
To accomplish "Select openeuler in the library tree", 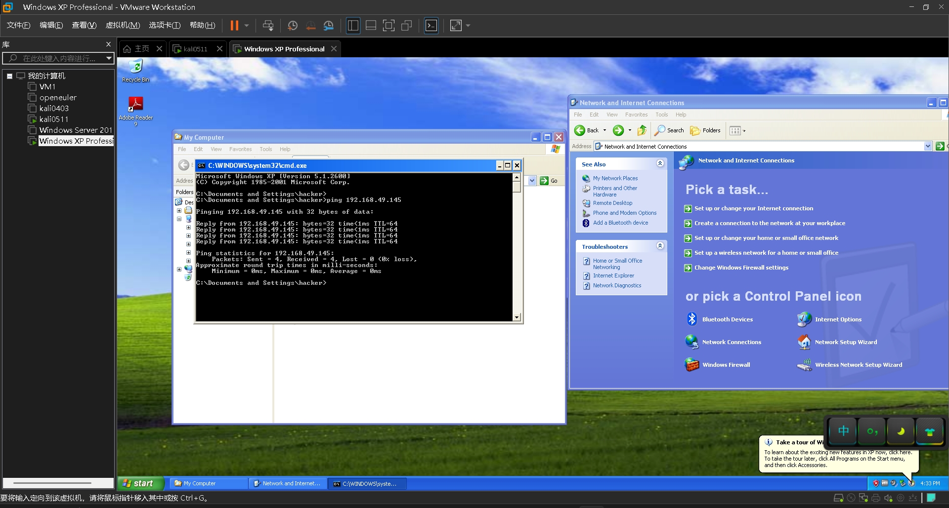I will pos(58,98).
